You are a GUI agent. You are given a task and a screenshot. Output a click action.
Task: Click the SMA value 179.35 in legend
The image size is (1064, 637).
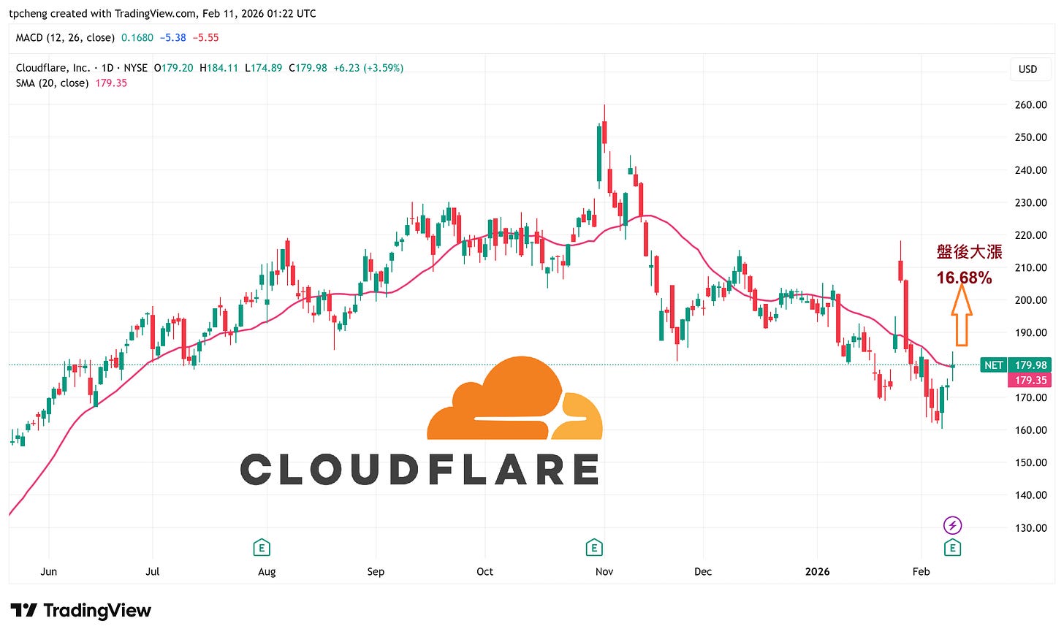point(111,83)
